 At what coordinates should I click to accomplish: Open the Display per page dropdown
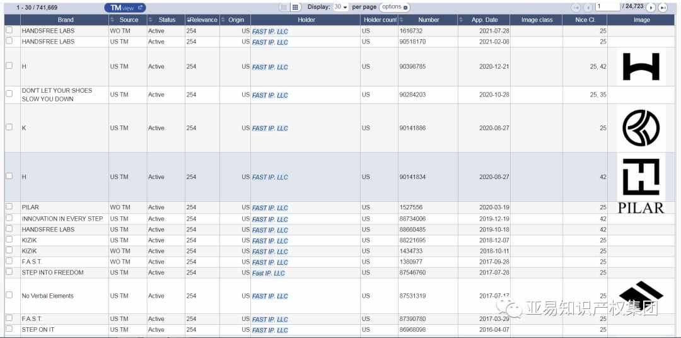click(340, 7)
